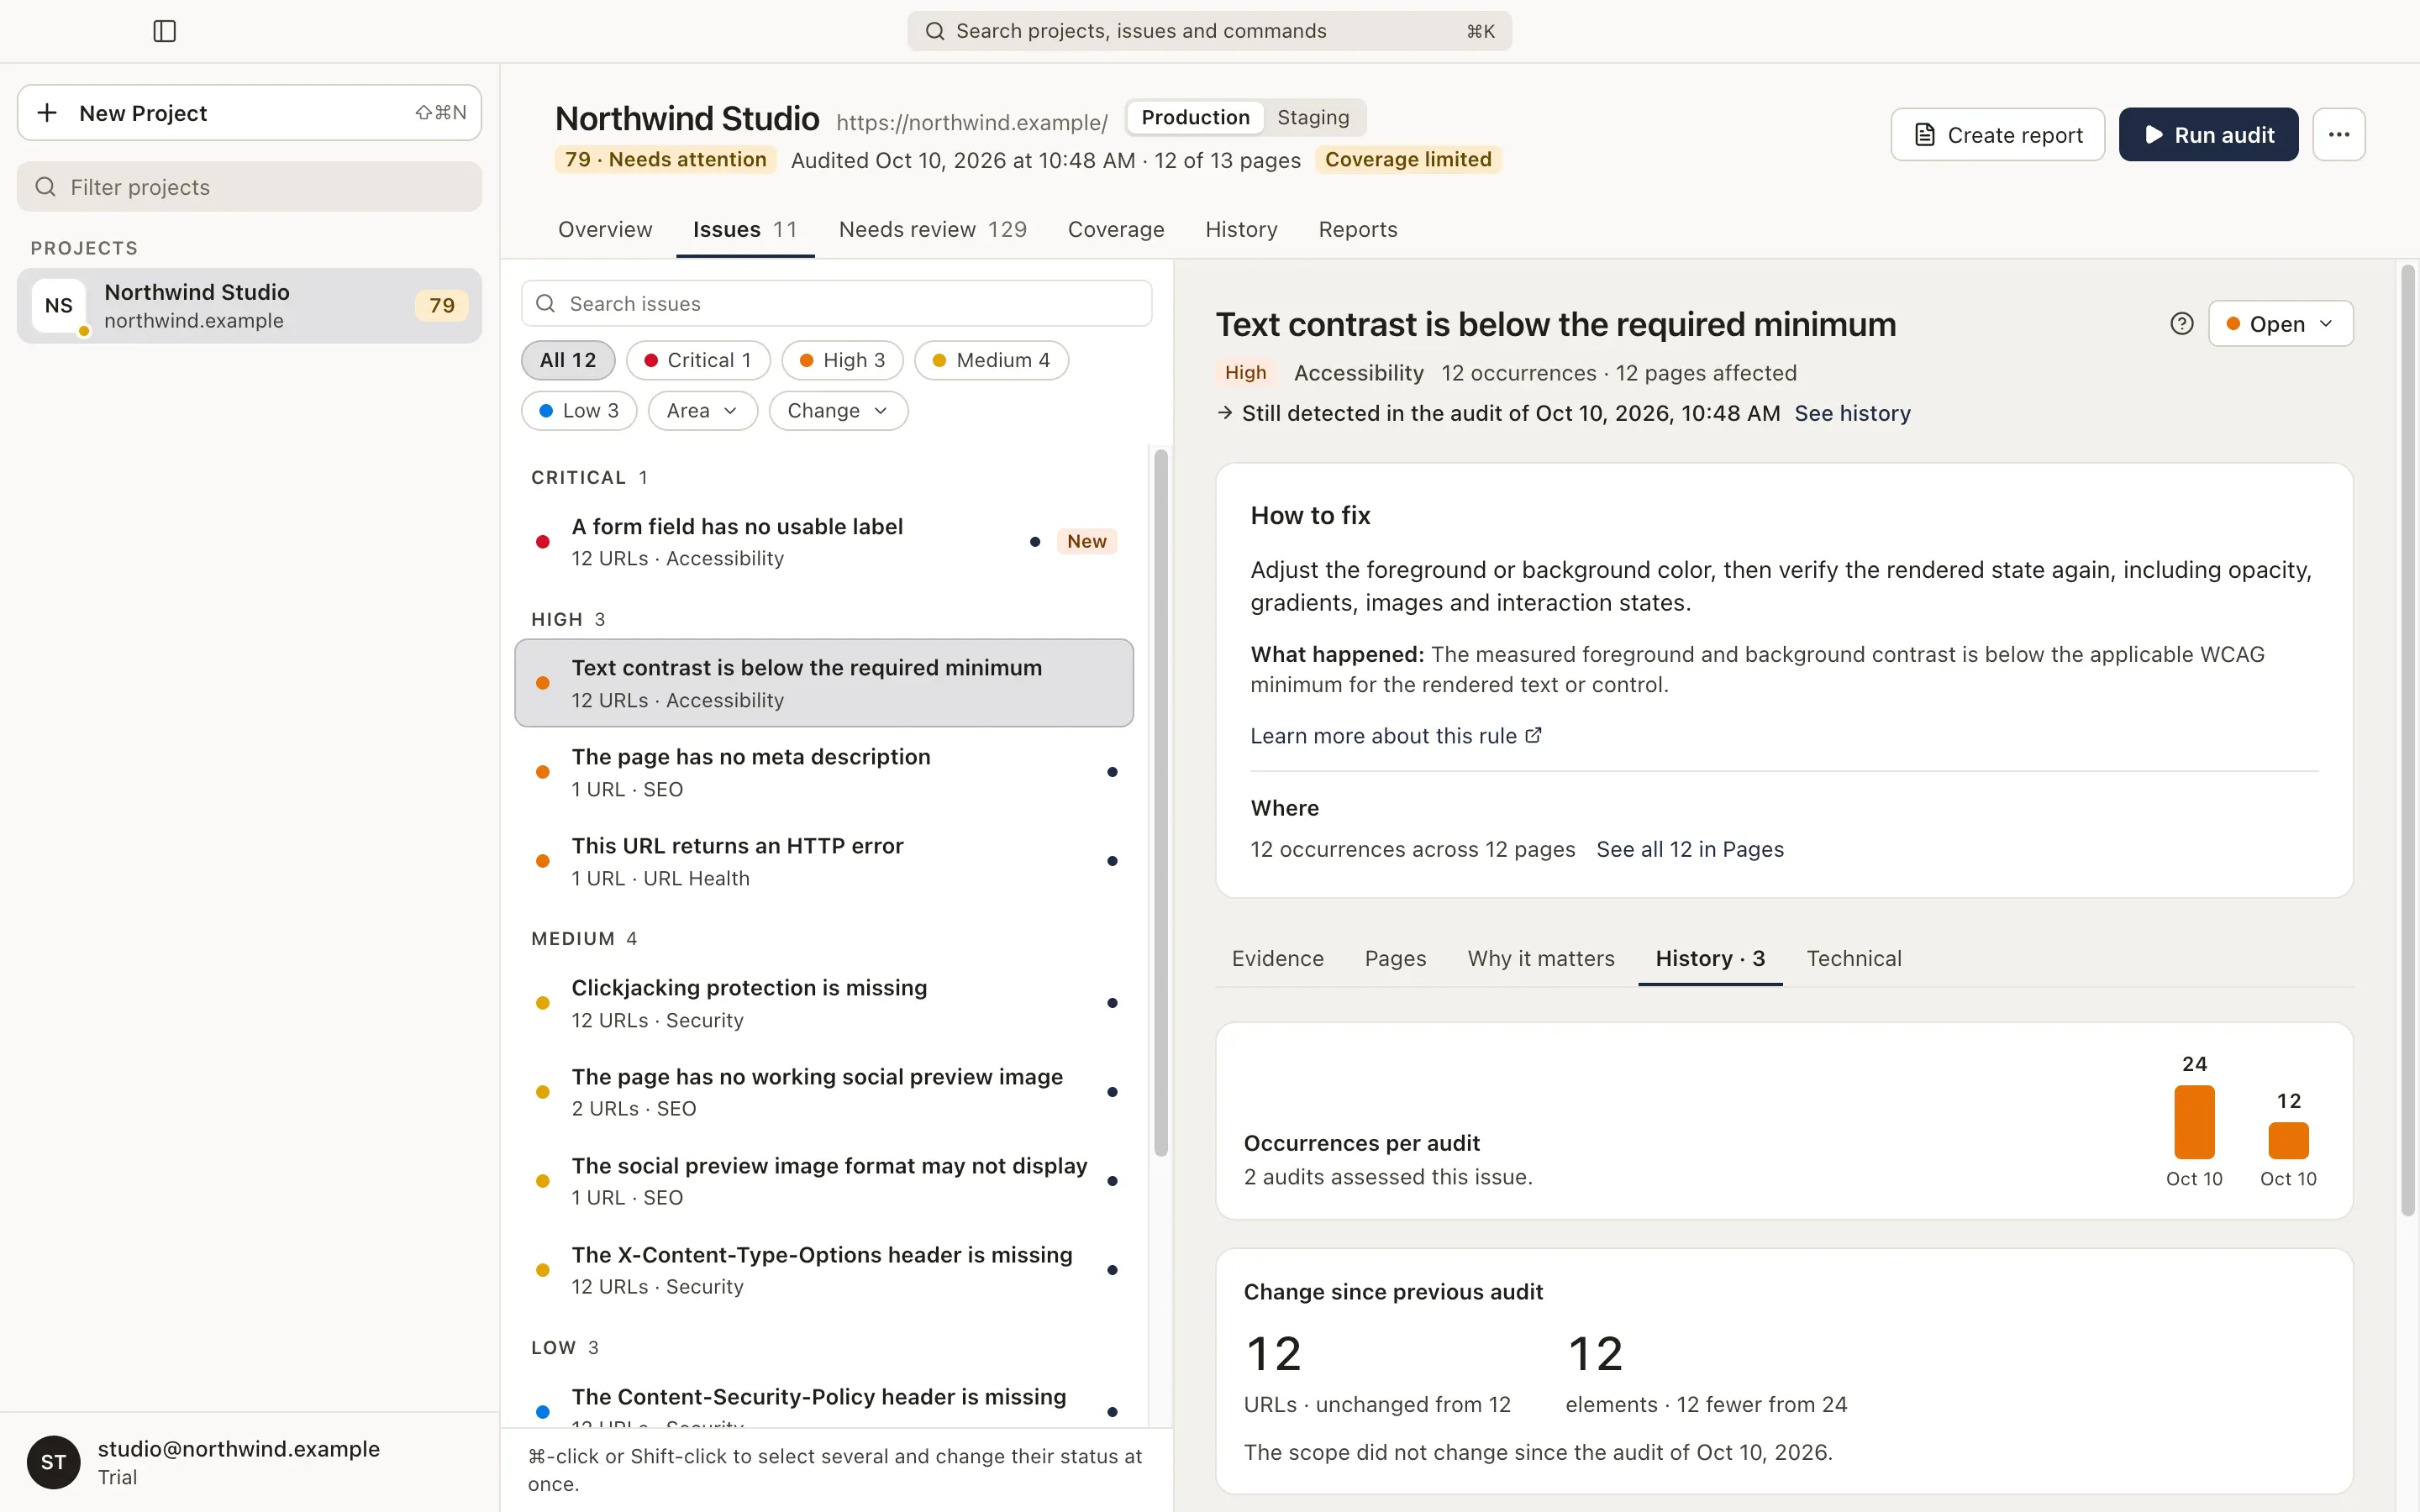Image resolution: width=2420 pixels, height=1512 pixels.
Task: Click the shorter bar labeled 12
Action: [2288, 1140]
